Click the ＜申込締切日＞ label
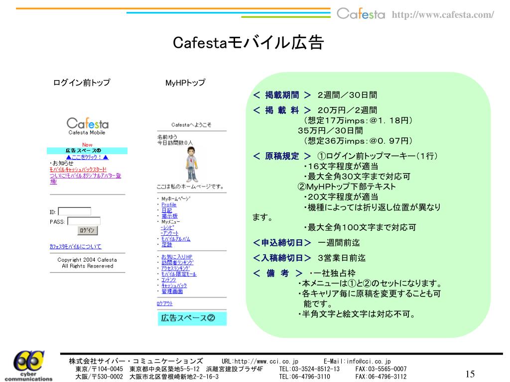The height and width of the screenshot is (382, 510). [282, 243]
